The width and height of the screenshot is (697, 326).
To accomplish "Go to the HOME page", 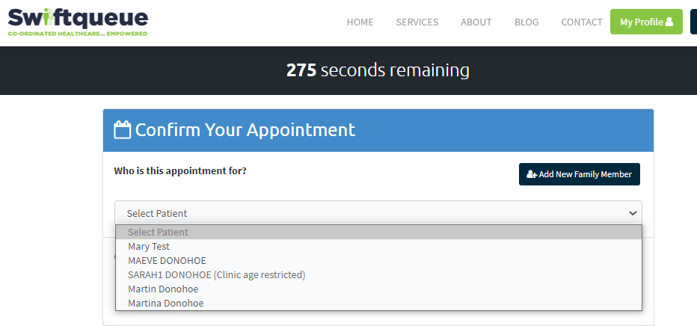I will click(360, 22).
